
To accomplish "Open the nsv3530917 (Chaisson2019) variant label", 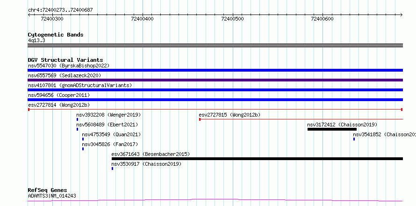I will tap(146, 164).
